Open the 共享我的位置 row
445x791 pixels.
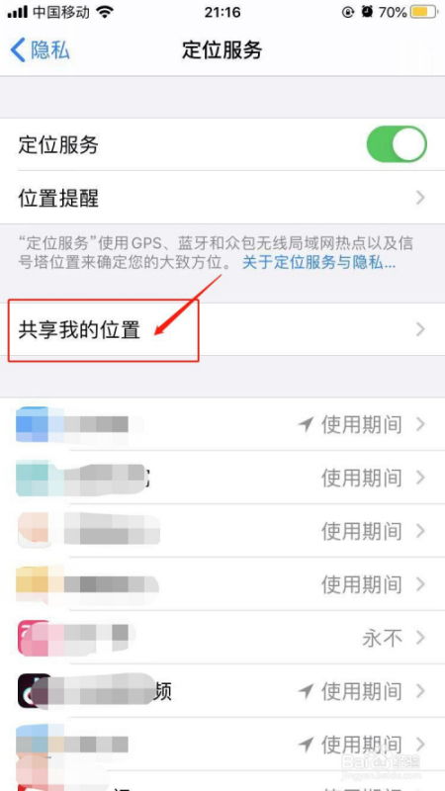coord(222,329)
